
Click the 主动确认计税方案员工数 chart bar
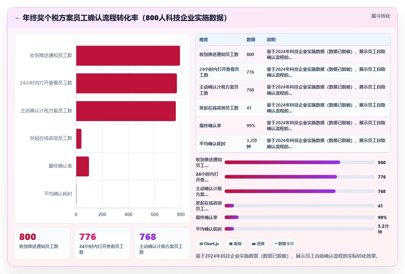126,111
